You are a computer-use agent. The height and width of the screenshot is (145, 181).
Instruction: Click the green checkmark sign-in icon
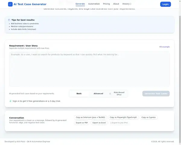tap(11, 101)
